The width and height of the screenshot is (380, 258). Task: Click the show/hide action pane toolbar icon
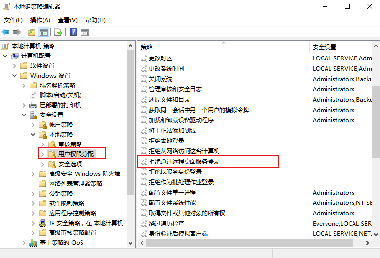(85, 32)
